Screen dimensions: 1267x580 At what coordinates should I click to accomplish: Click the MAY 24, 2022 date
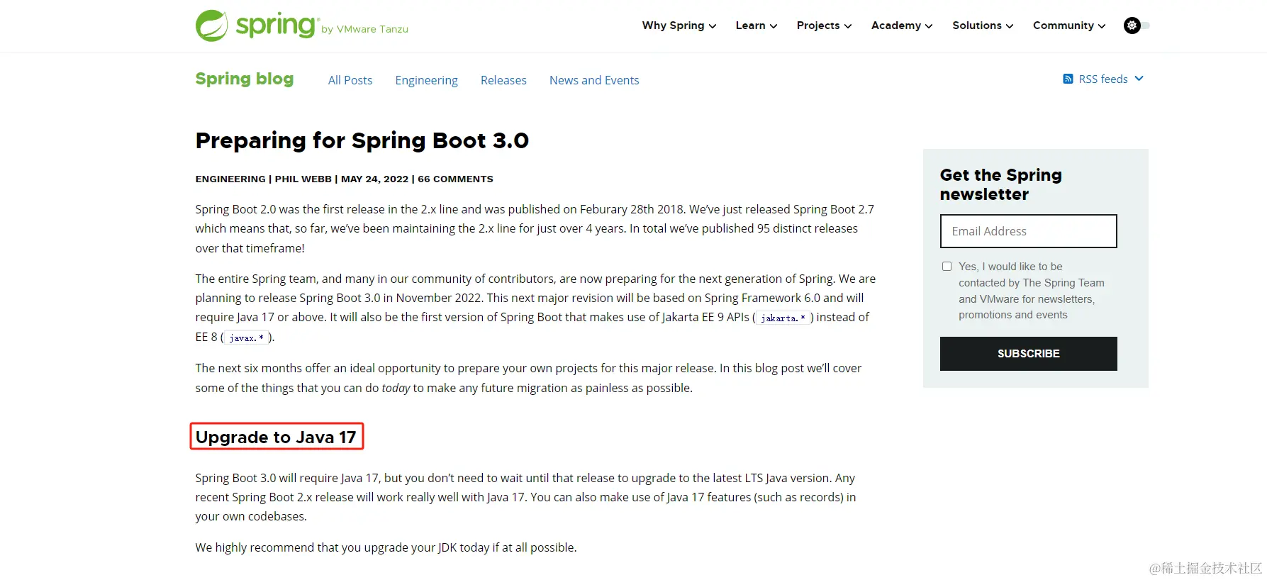(x=374, y=179)
